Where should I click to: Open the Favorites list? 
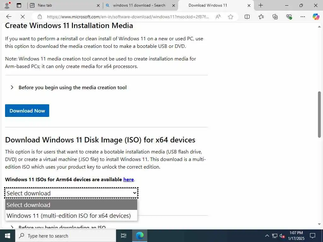click(x=261, y=17)
